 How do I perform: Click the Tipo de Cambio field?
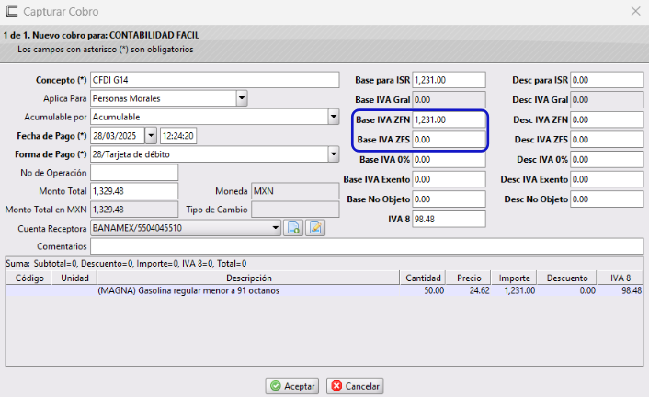[295, 210]
